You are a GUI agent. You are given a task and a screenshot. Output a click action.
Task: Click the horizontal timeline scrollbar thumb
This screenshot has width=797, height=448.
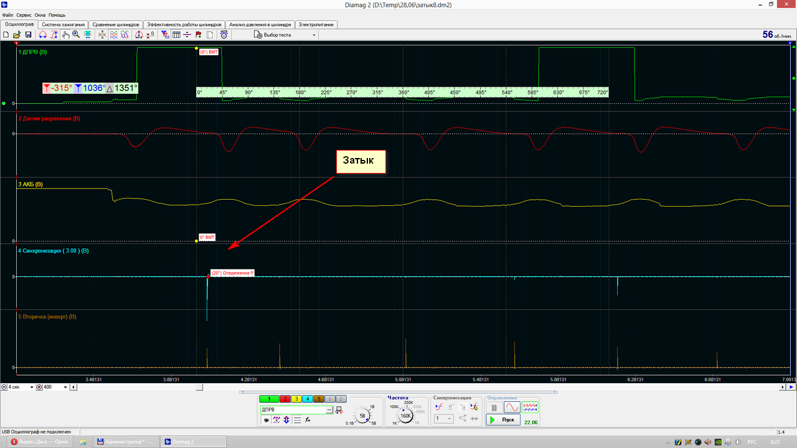pos(199,387)
